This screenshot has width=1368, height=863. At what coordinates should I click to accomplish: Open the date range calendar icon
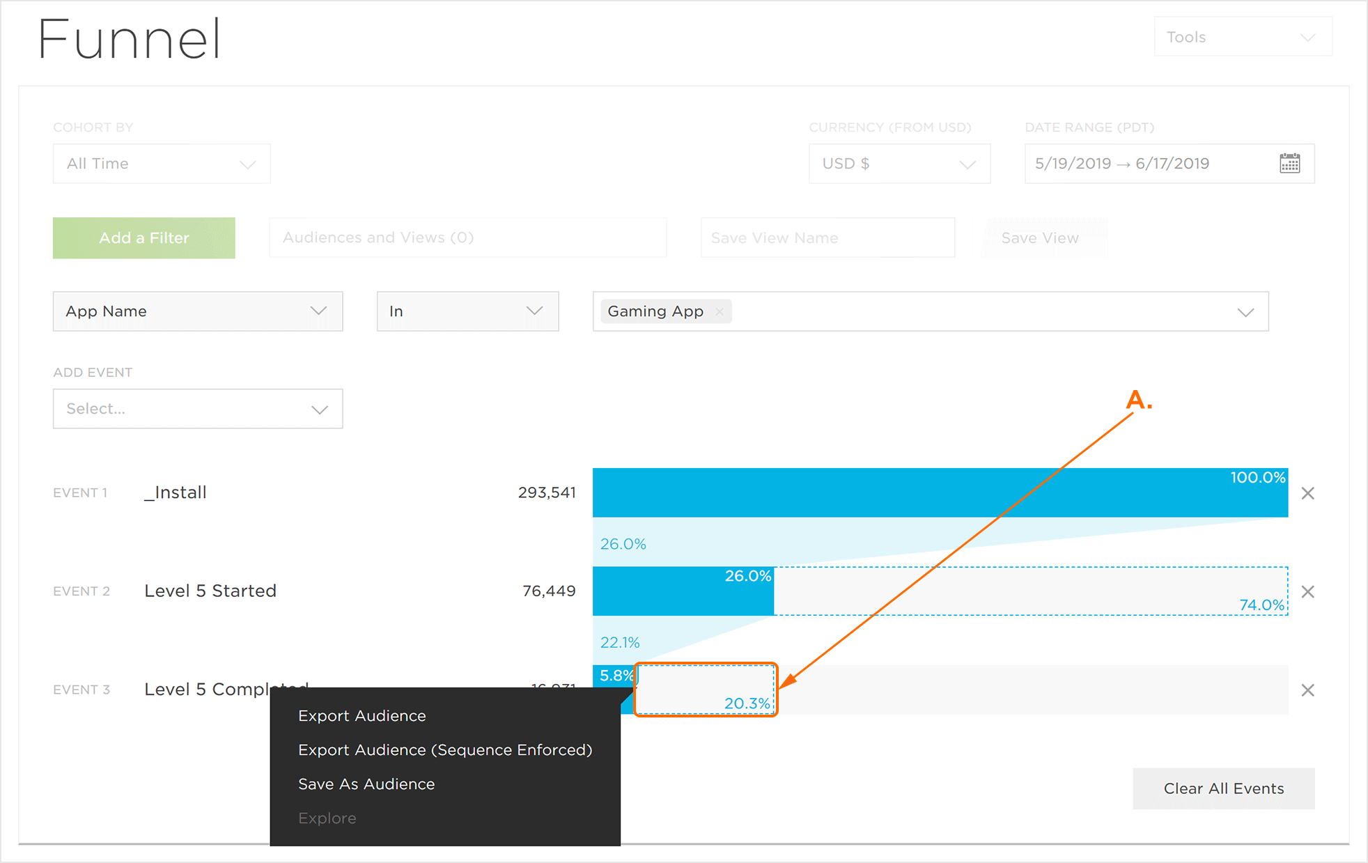1289,164
